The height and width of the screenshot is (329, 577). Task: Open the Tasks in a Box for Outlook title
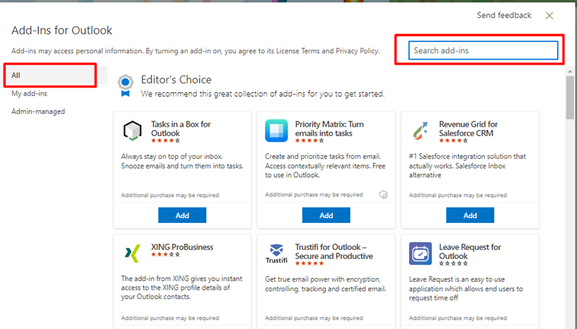(181, 129)
